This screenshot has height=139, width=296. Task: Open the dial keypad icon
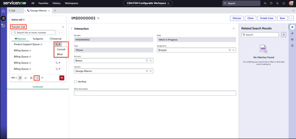point(31,78)
